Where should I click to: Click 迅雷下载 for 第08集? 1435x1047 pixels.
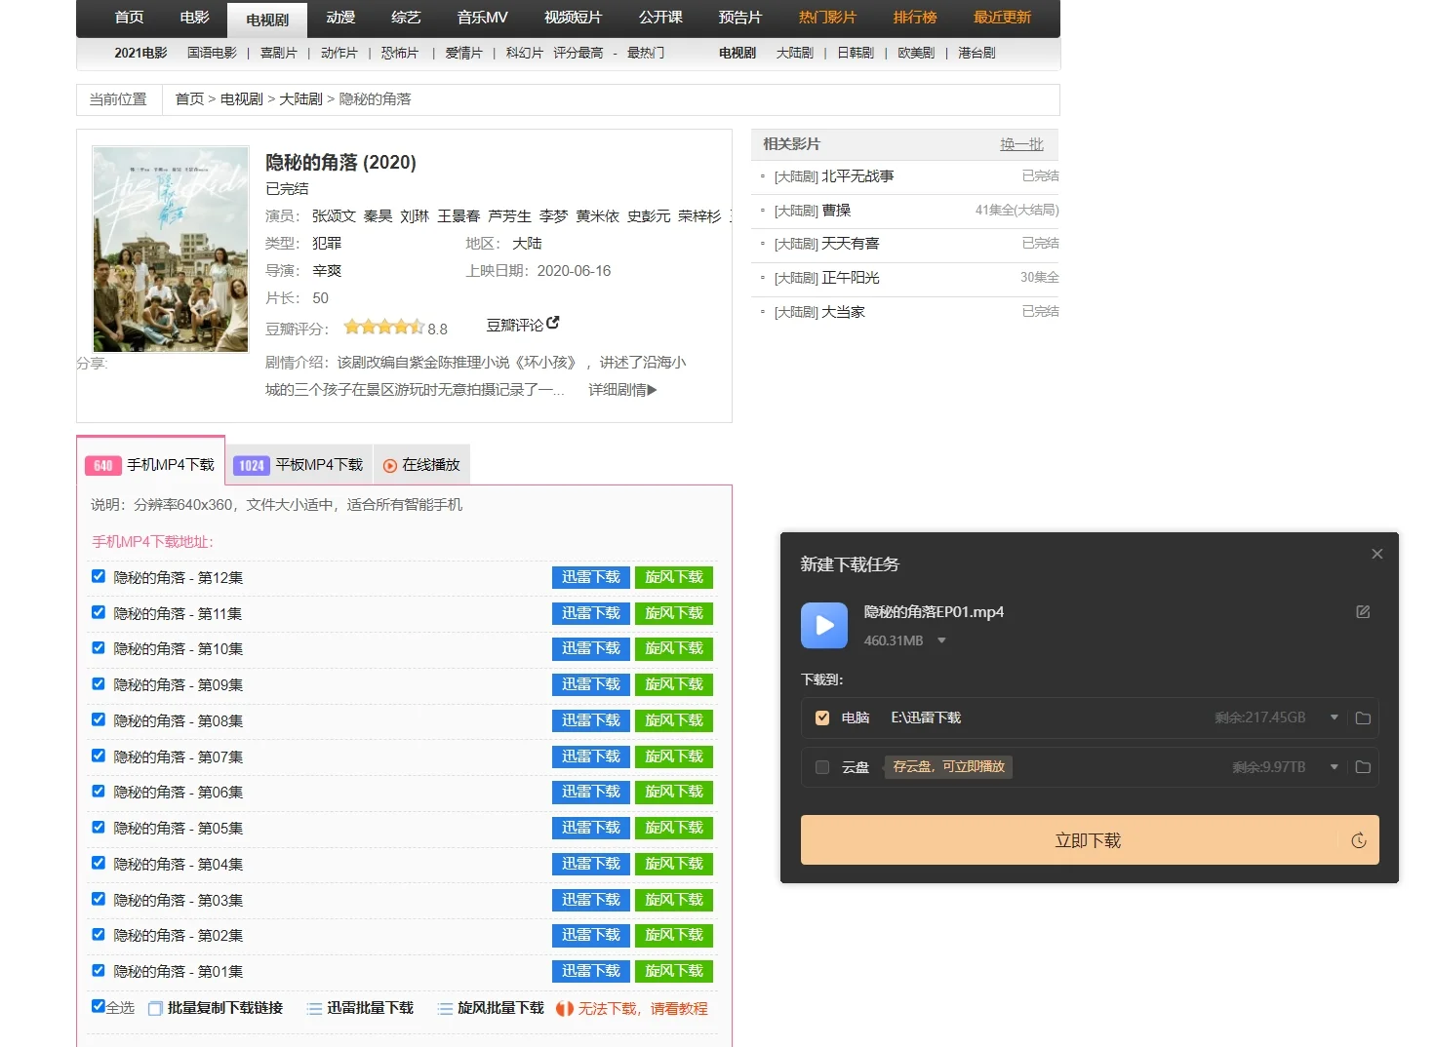pos(591,720)
